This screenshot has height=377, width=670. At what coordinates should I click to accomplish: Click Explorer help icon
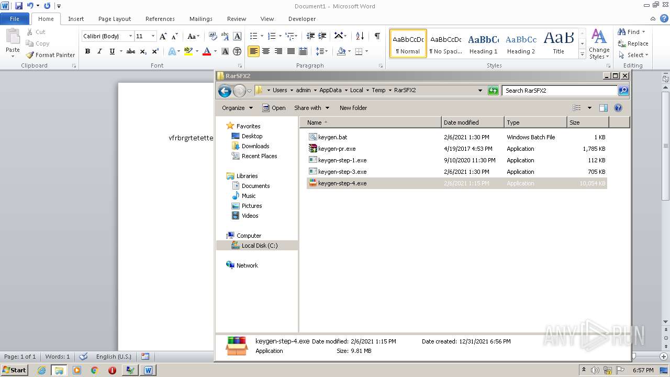coord(618,108)
